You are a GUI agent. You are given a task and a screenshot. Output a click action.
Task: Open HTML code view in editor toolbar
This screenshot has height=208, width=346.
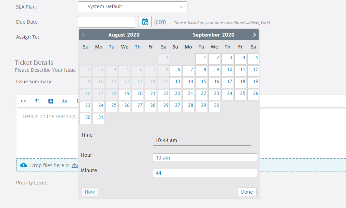23,101
